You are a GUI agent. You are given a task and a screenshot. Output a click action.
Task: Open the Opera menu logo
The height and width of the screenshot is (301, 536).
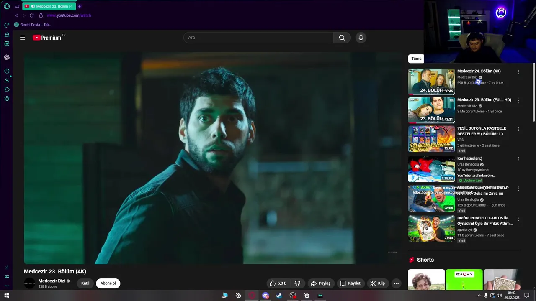click(x=7, y=6)
